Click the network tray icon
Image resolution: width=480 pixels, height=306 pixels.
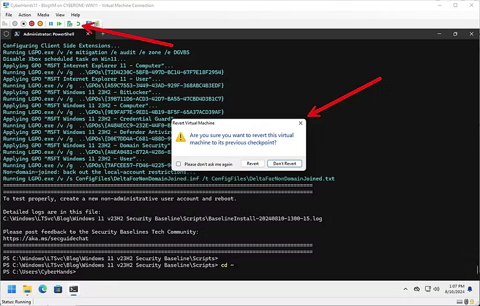pos(427,289)
